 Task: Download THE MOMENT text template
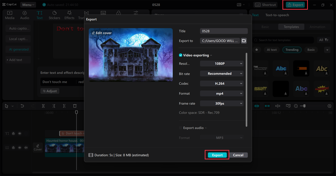(265, 73)
